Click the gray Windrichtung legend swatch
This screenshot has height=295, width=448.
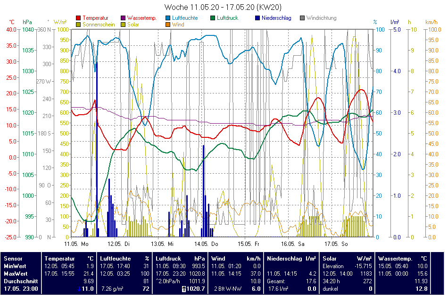pyautogui.click(x=302, y=18)
